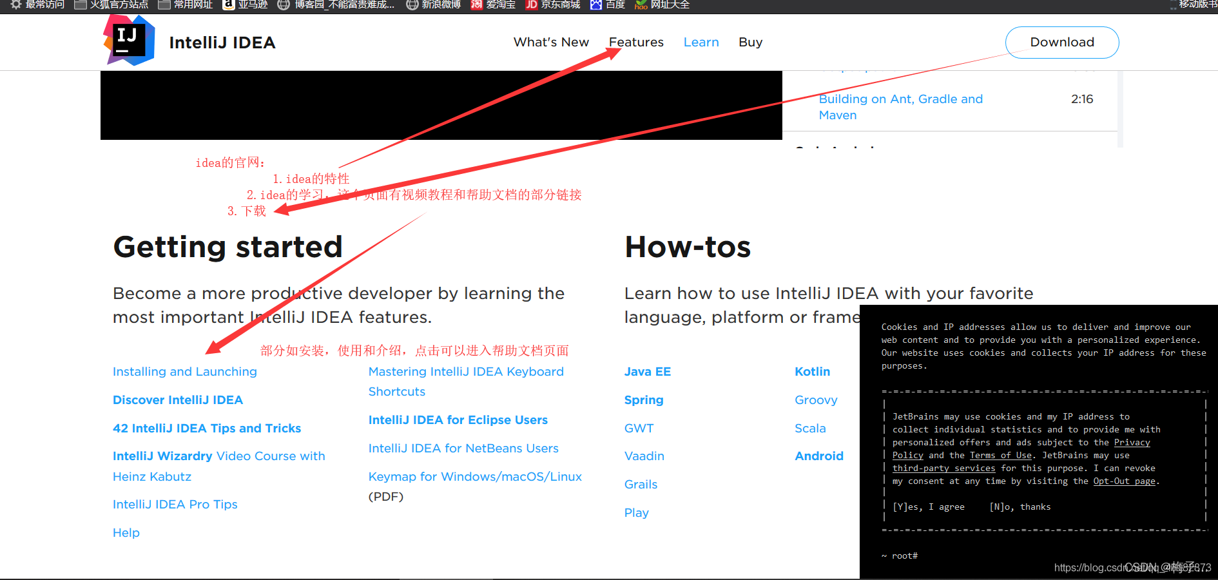Open the 博客园 bookmark

coord(336,5)
